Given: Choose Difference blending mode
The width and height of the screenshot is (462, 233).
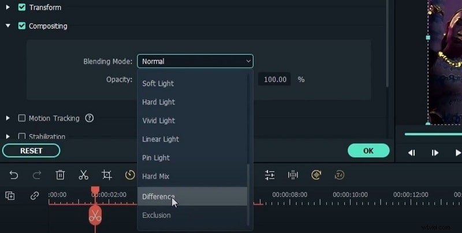Looking at the screenshot, I should 158,197.
